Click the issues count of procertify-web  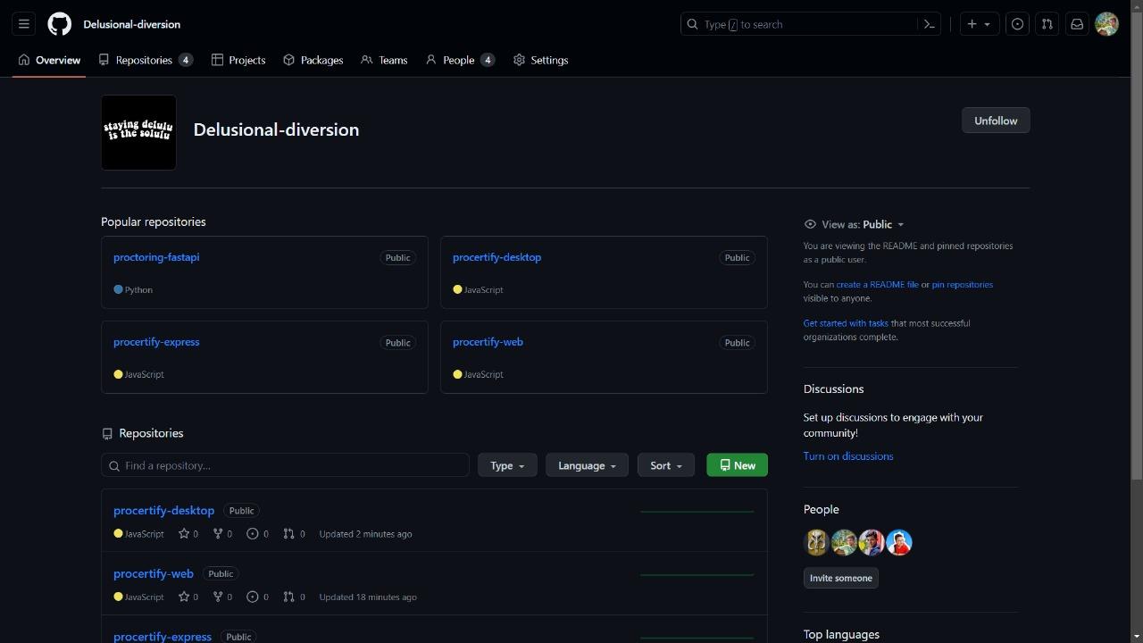pos(257,597)
